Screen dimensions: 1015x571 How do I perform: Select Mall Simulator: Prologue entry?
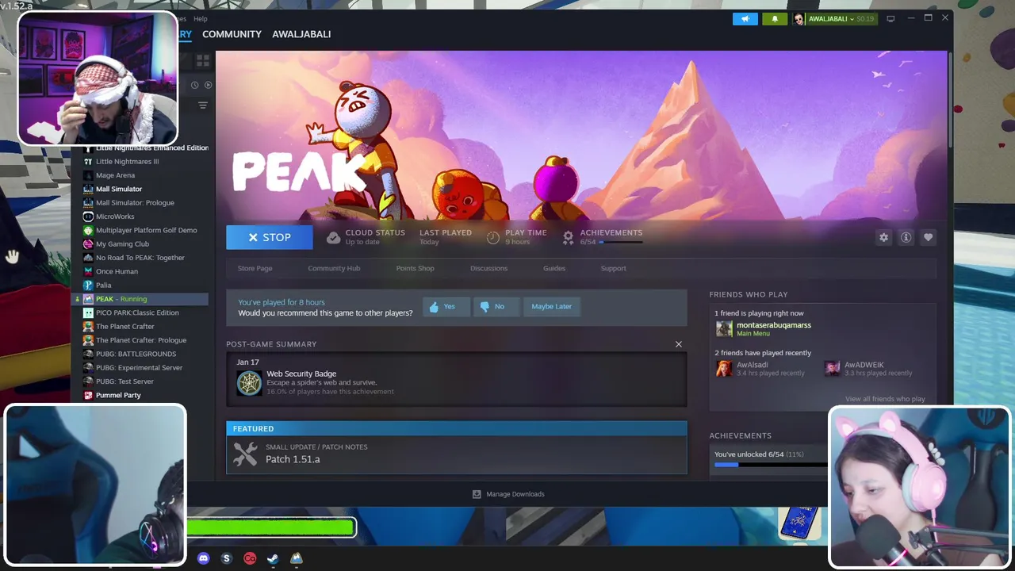pos(135,202)
